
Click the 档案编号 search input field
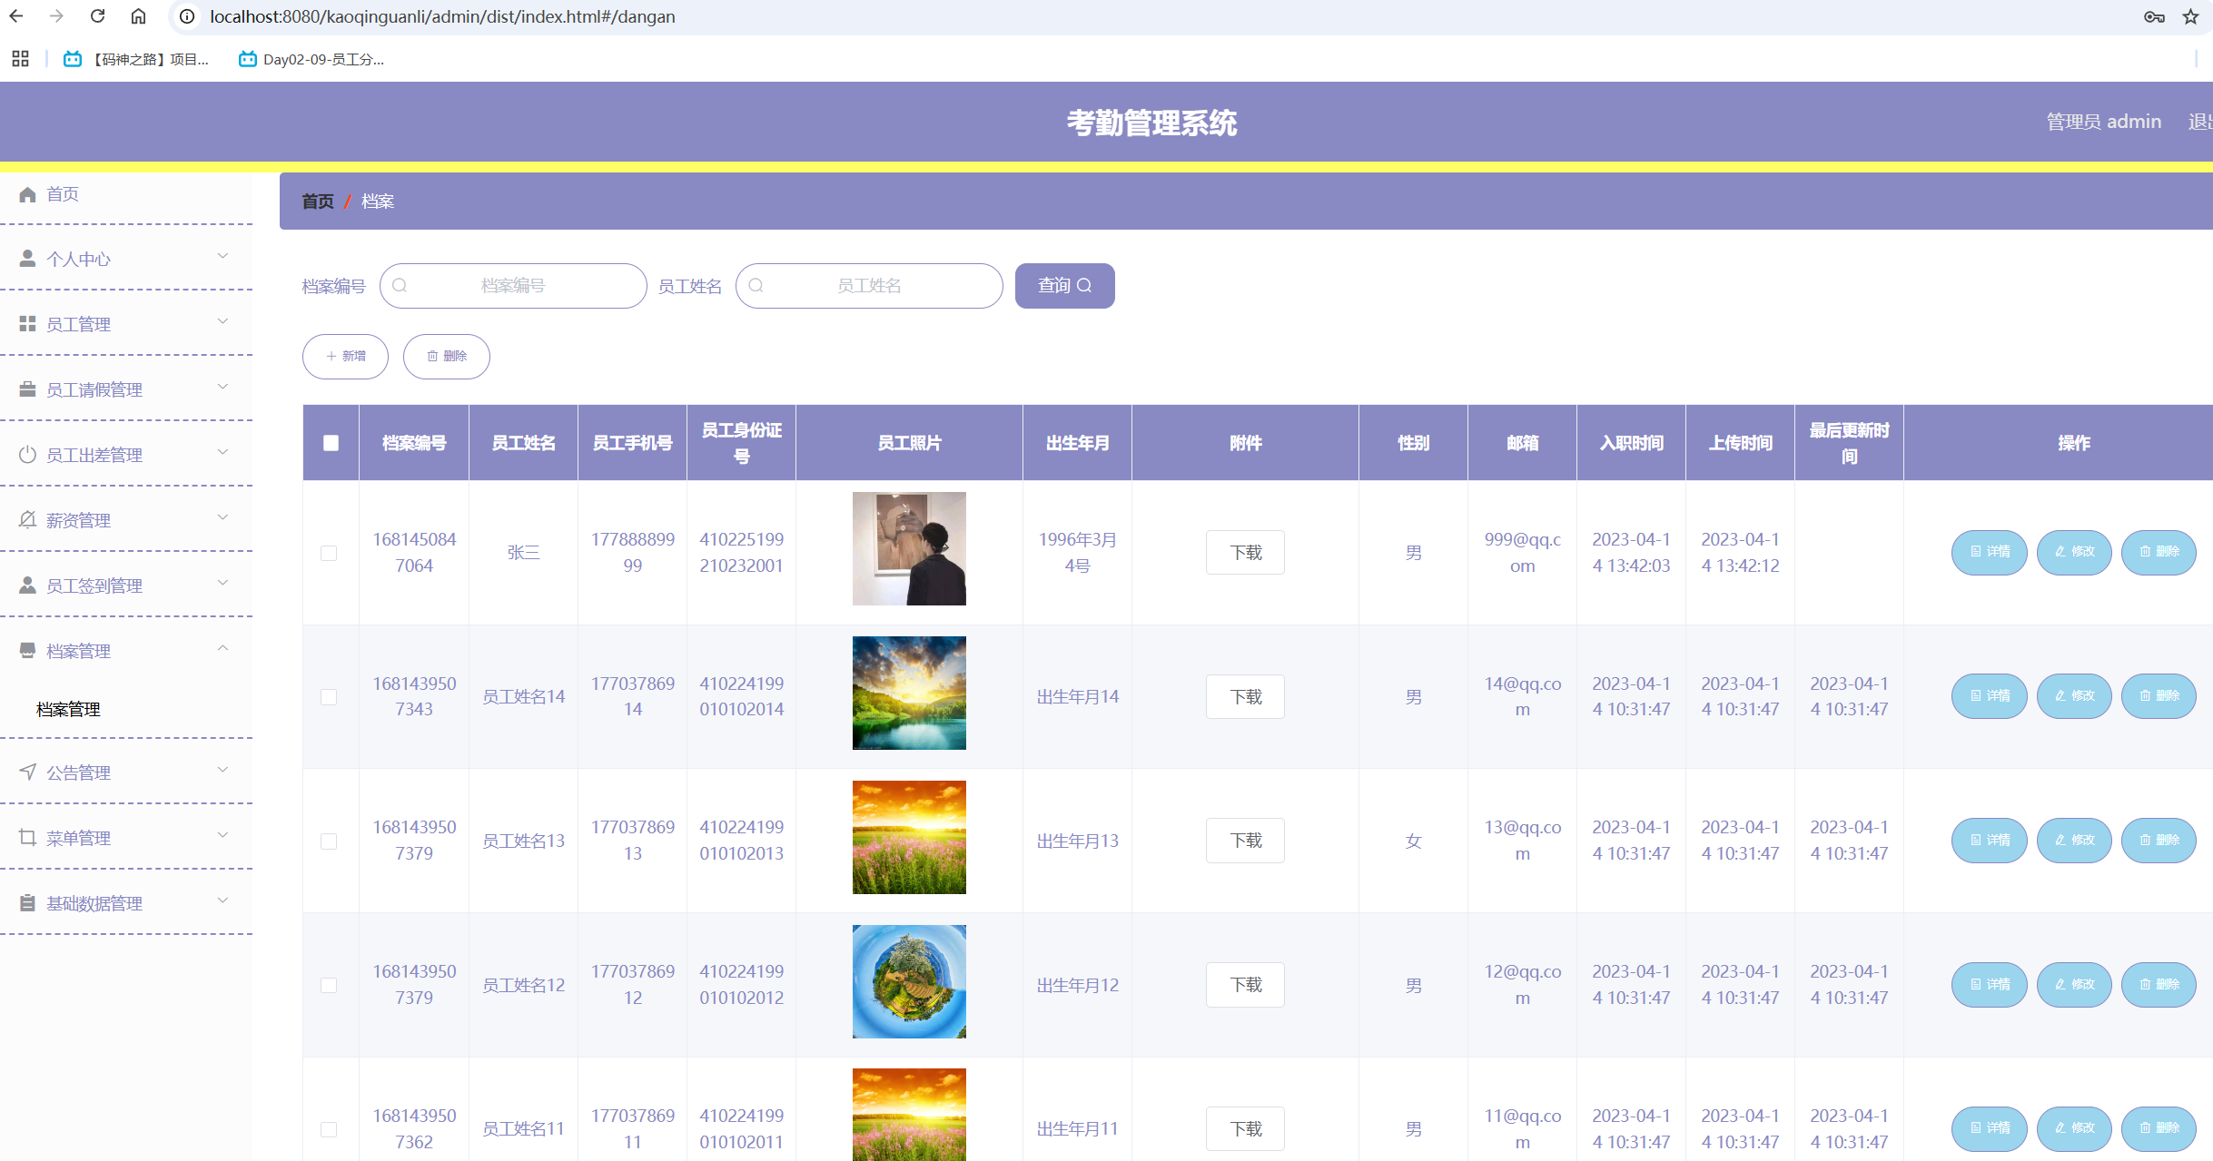(x=513, y=286)
